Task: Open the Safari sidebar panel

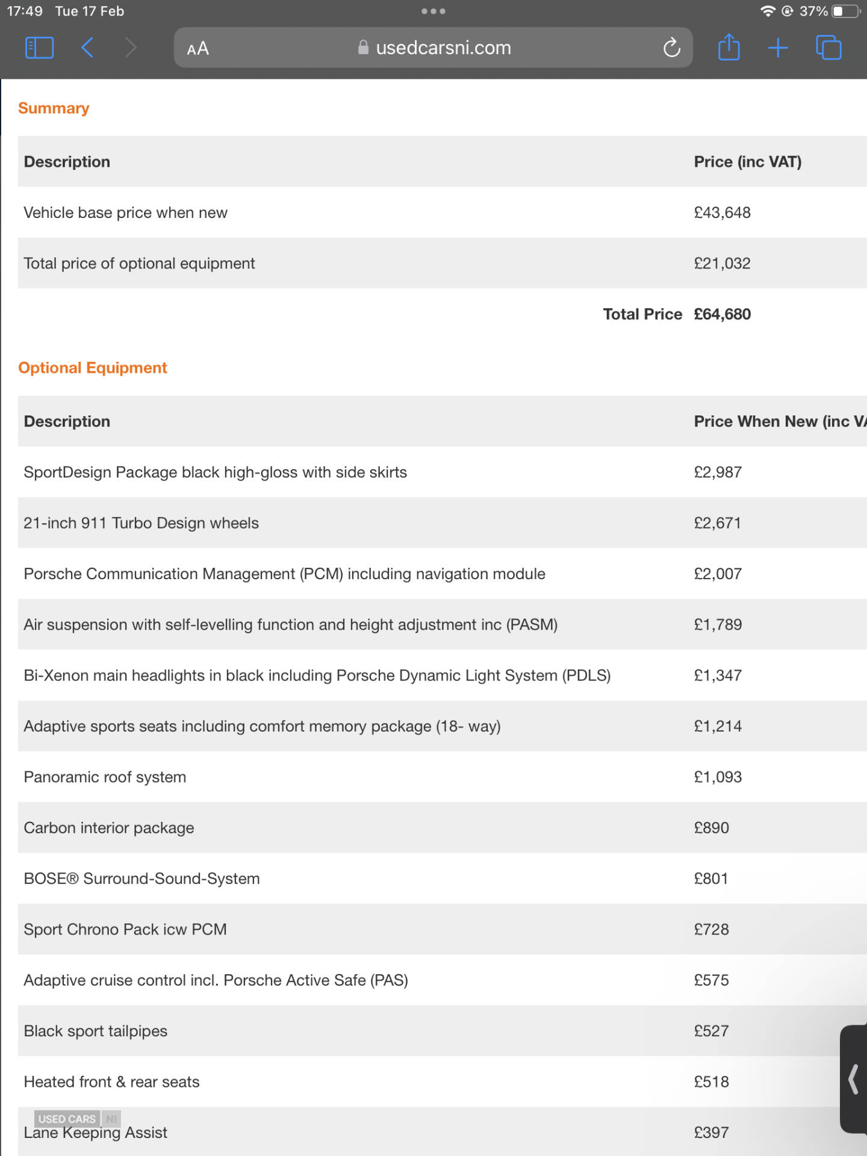Action: 39,48
